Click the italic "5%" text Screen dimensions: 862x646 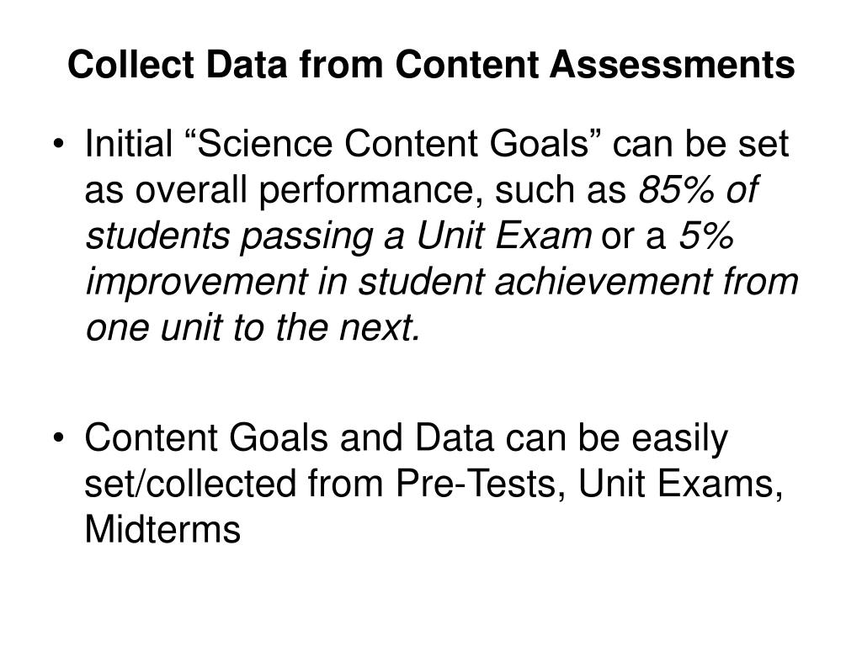(x=707, y=236)
